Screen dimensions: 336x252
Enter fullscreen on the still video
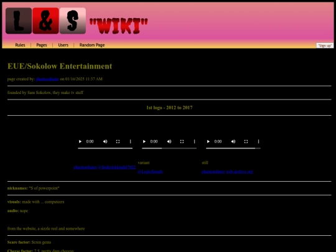tap(246, 141)
